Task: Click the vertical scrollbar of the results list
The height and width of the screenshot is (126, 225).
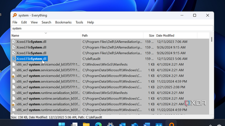Action: (212, 75)
